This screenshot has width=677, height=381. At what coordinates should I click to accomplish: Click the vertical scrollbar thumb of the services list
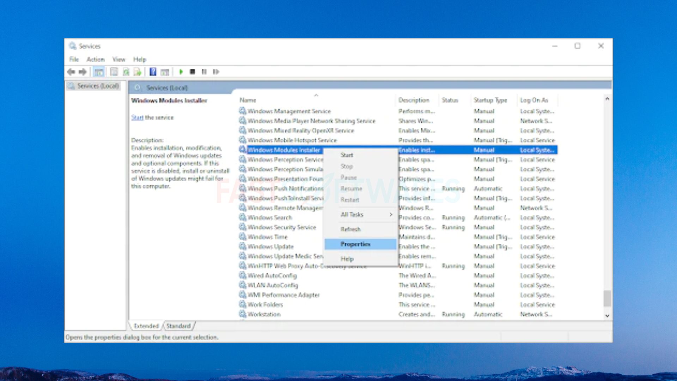point(607,298)
